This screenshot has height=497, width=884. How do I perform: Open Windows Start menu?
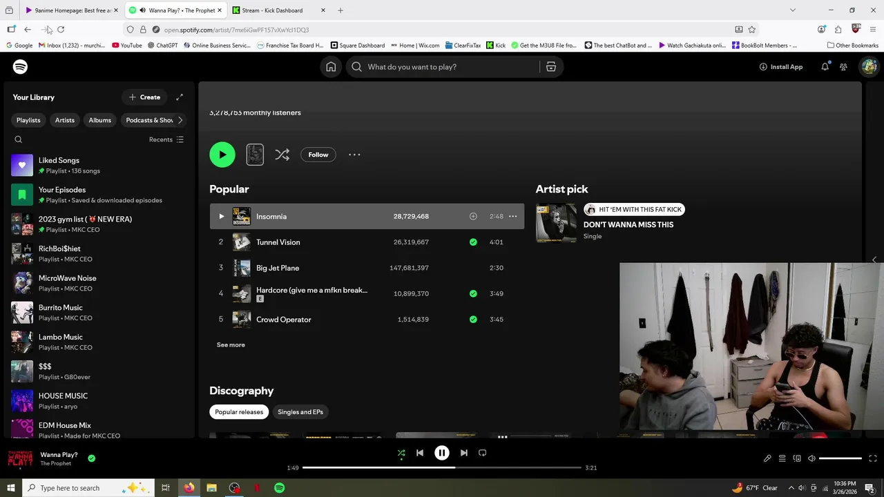(11, 488)
